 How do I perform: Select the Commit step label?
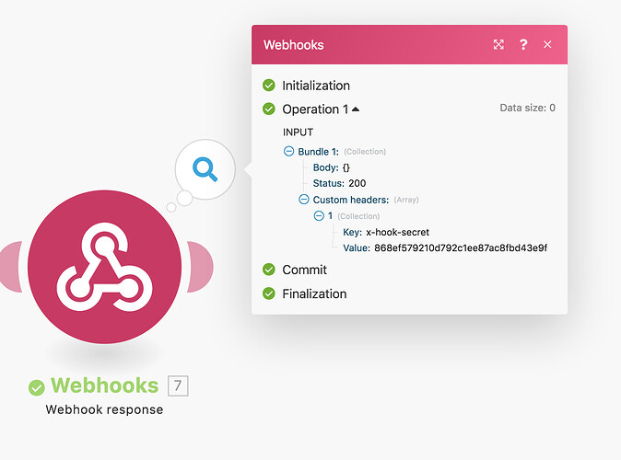[x=305, y=270]
